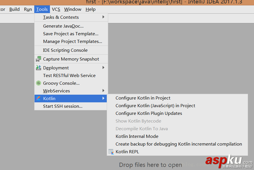Image resolution: width=254 pixels, height=170 pixels.
Task: Select Tasks & Contexts
Action: coord(71,17)
